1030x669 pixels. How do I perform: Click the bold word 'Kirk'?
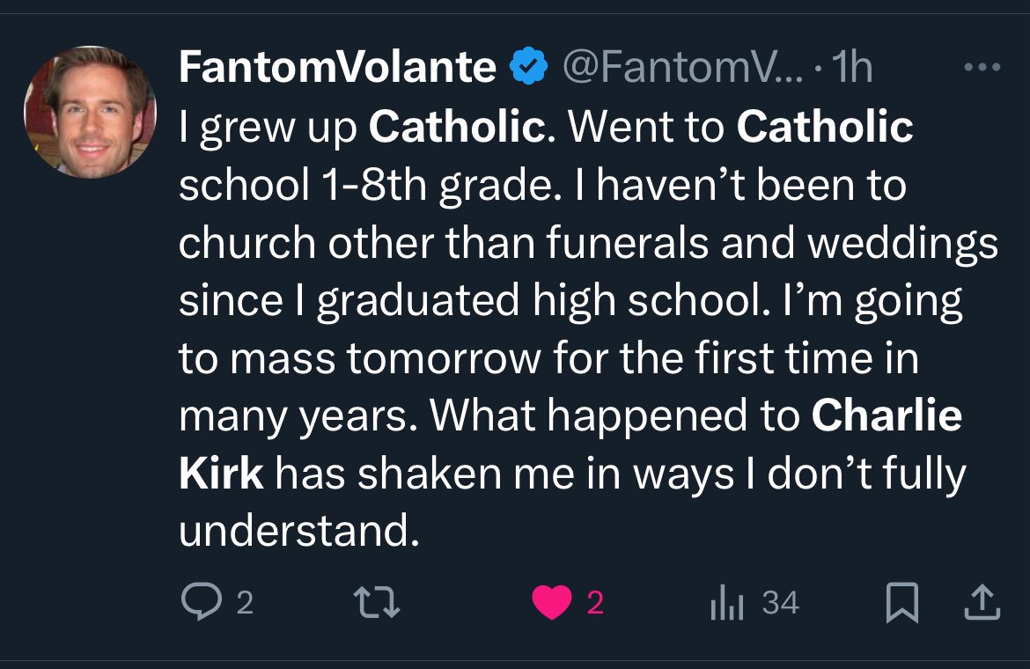(221, 474)
